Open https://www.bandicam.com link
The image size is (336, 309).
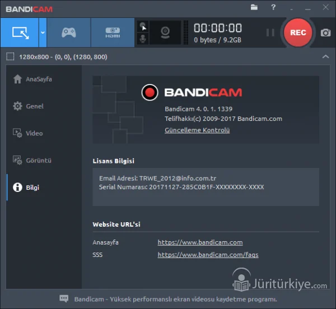[200, 242]
